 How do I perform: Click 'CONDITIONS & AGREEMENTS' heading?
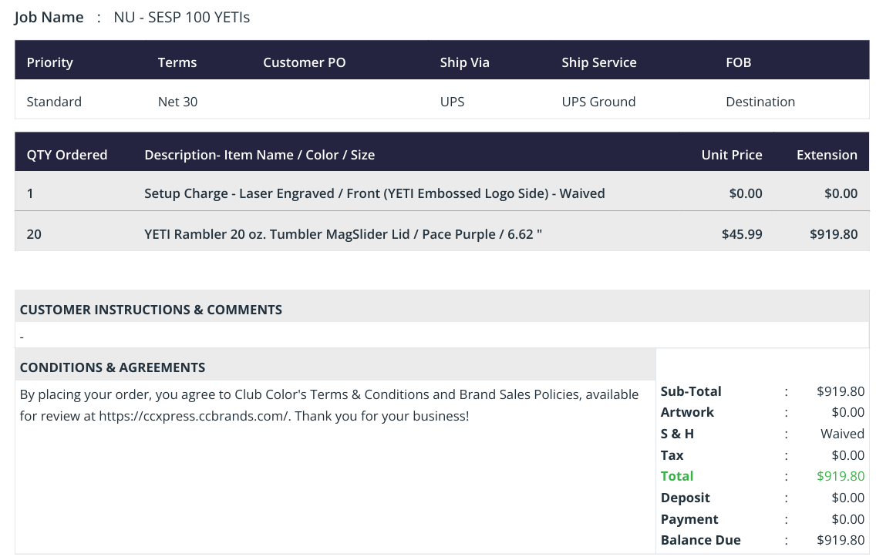(113, 367)
